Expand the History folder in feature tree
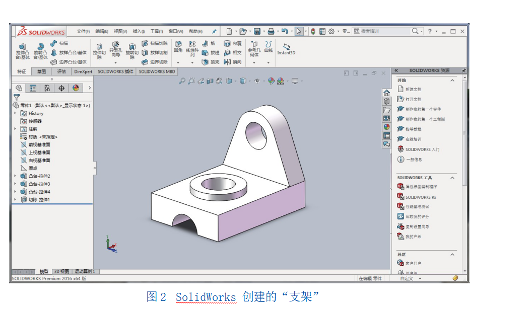531x311 pixels. click(15, 113)
